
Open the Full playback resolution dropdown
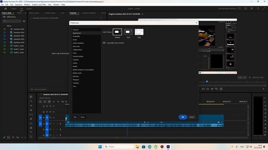coord(242,77)
